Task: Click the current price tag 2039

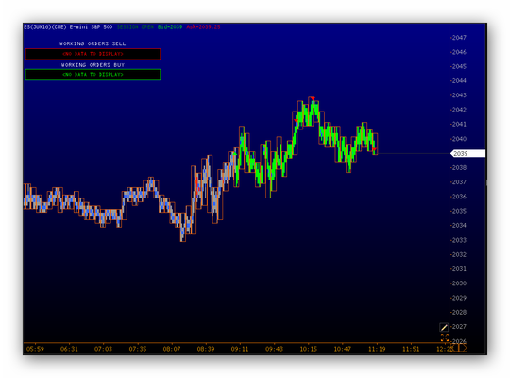Action: coord(468,153)
